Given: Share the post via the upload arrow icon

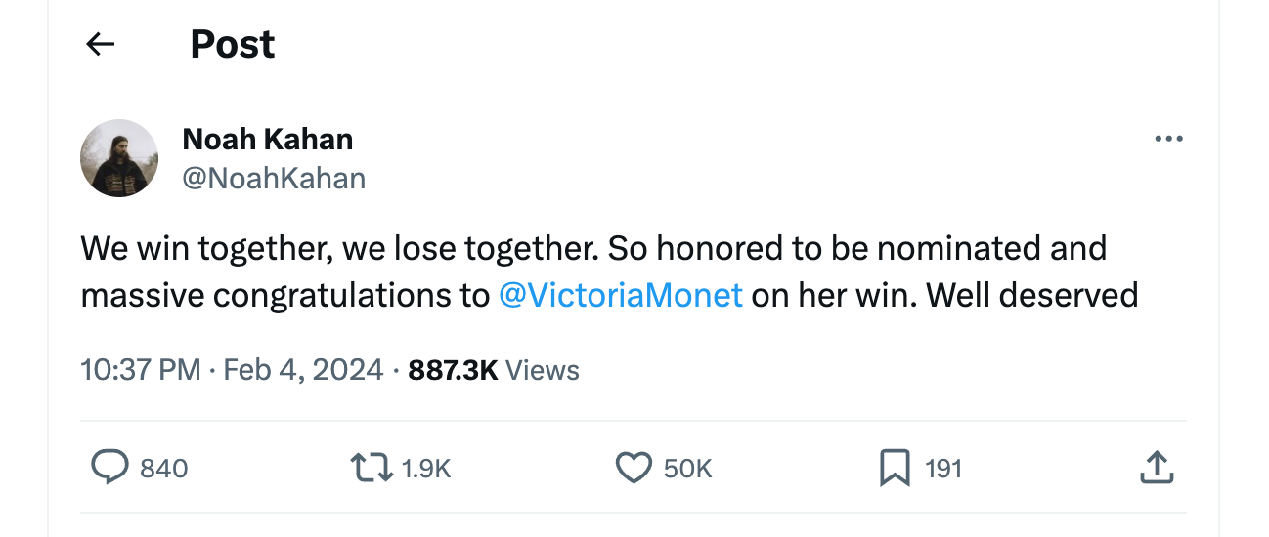Looking at the screenshot, I should coord(1156,469).
